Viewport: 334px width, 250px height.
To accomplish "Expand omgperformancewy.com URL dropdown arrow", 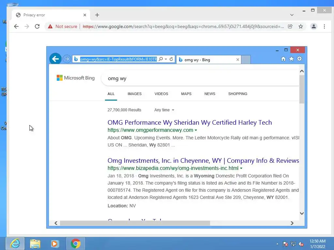I will tap(196, 130).
